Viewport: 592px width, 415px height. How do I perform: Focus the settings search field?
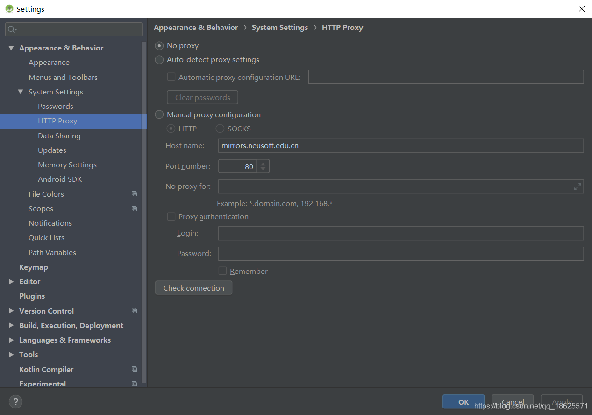74,29
